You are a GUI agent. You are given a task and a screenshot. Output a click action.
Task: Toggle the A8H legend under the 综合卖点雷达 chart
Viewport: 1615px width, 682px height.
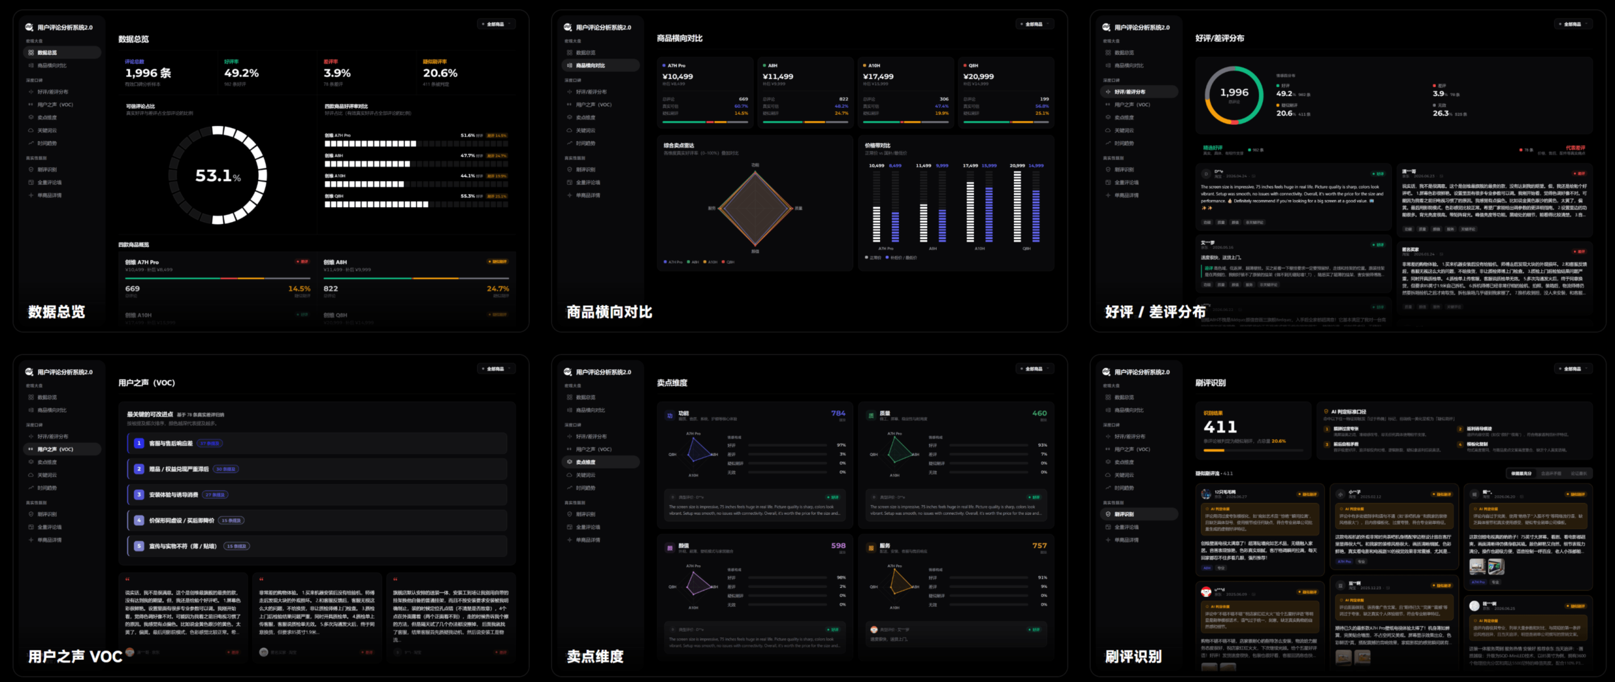click(693, 262)
